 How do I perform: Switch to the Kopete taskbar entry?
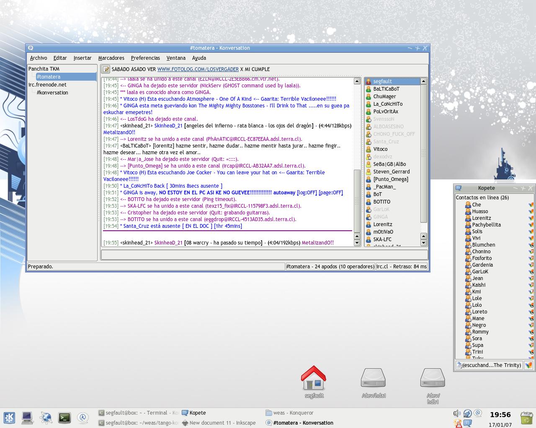point(193,413)
